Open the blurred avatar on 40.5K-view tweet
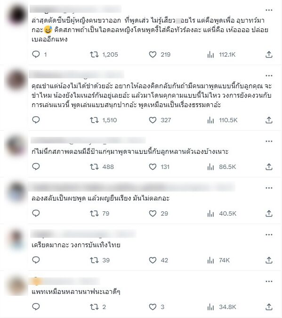Image resolution: width=282 pixels, height=318 pixels. [17, 192]
